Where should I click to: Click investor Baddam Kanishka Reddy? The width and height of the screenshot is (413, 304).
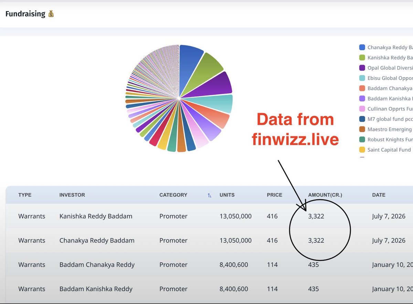[x=96, y=289]
